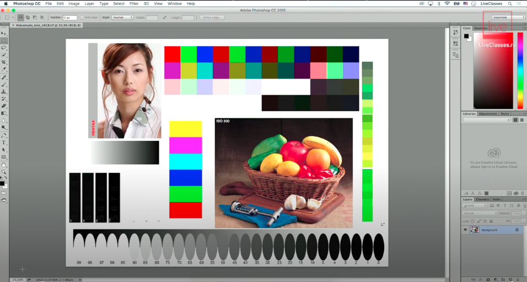Select the Blur tool
This screenshot has height=282, width=527.
pyautogui.click(x=4, y=120)
